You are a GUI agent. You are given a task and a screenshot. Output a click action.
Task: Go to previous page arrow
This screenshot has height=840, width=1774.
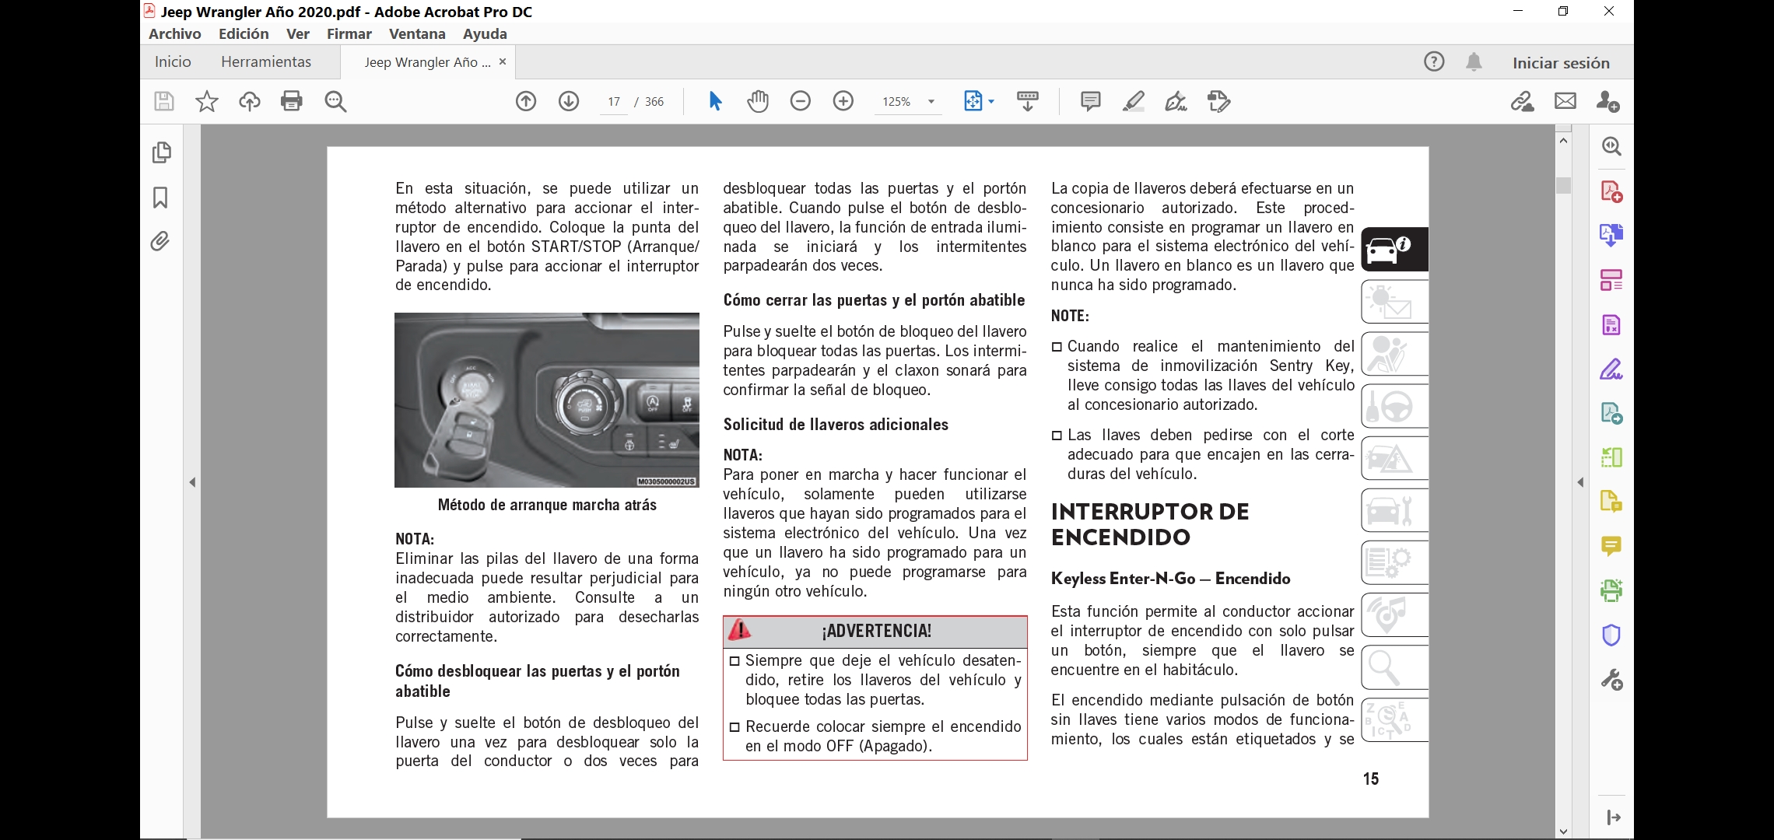[x=526, y=101]
